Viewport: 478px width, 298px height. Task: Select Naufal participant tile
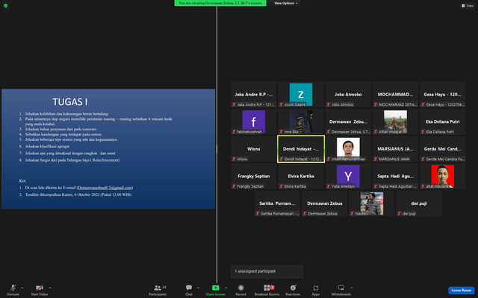pyautogui.click(x=372, y=203)
